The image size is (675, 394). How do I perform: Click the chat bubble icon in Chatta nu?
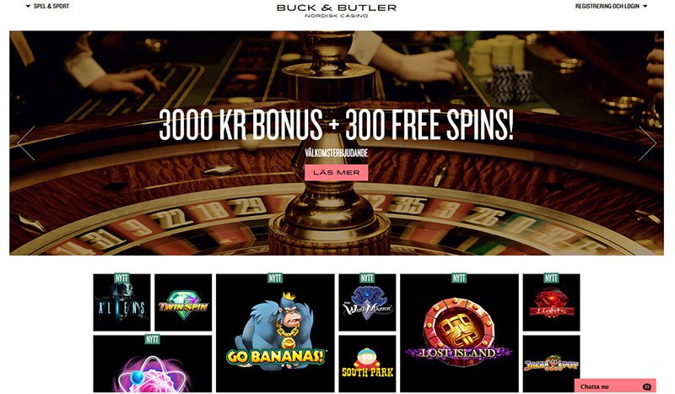(x=646, y=386)
